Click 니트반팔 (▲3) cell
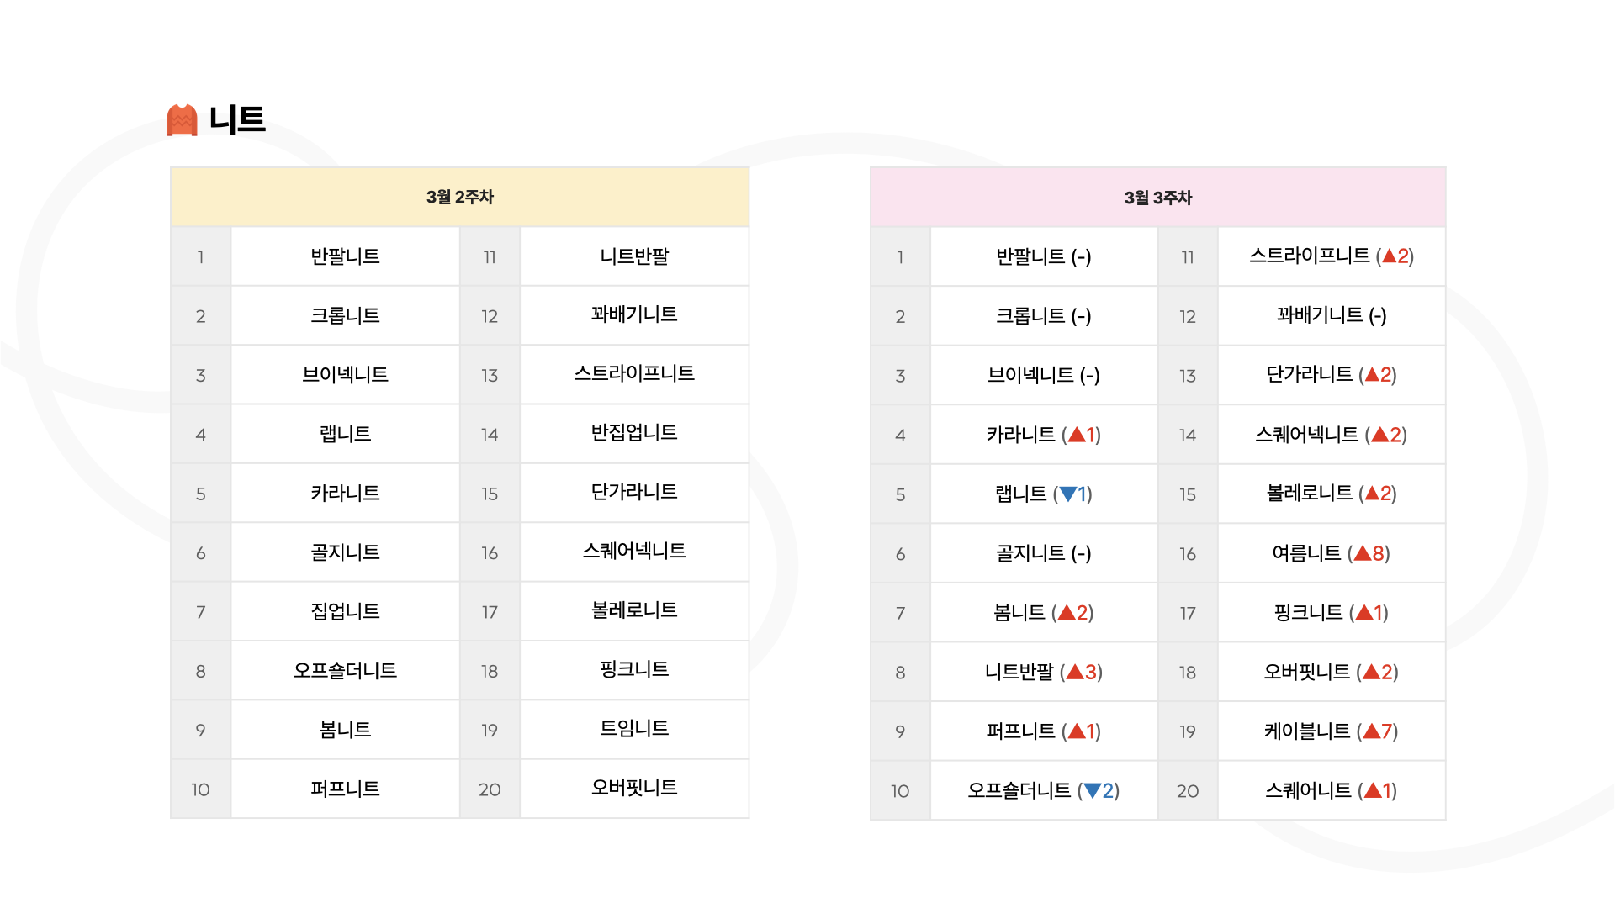 pos(1044,672)
